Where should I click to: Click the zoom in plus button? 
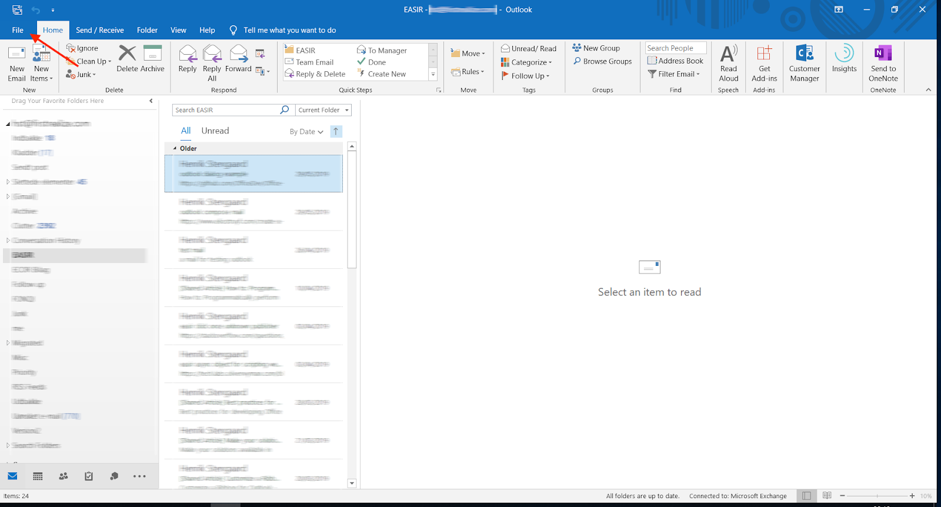[x=912, y=496]
